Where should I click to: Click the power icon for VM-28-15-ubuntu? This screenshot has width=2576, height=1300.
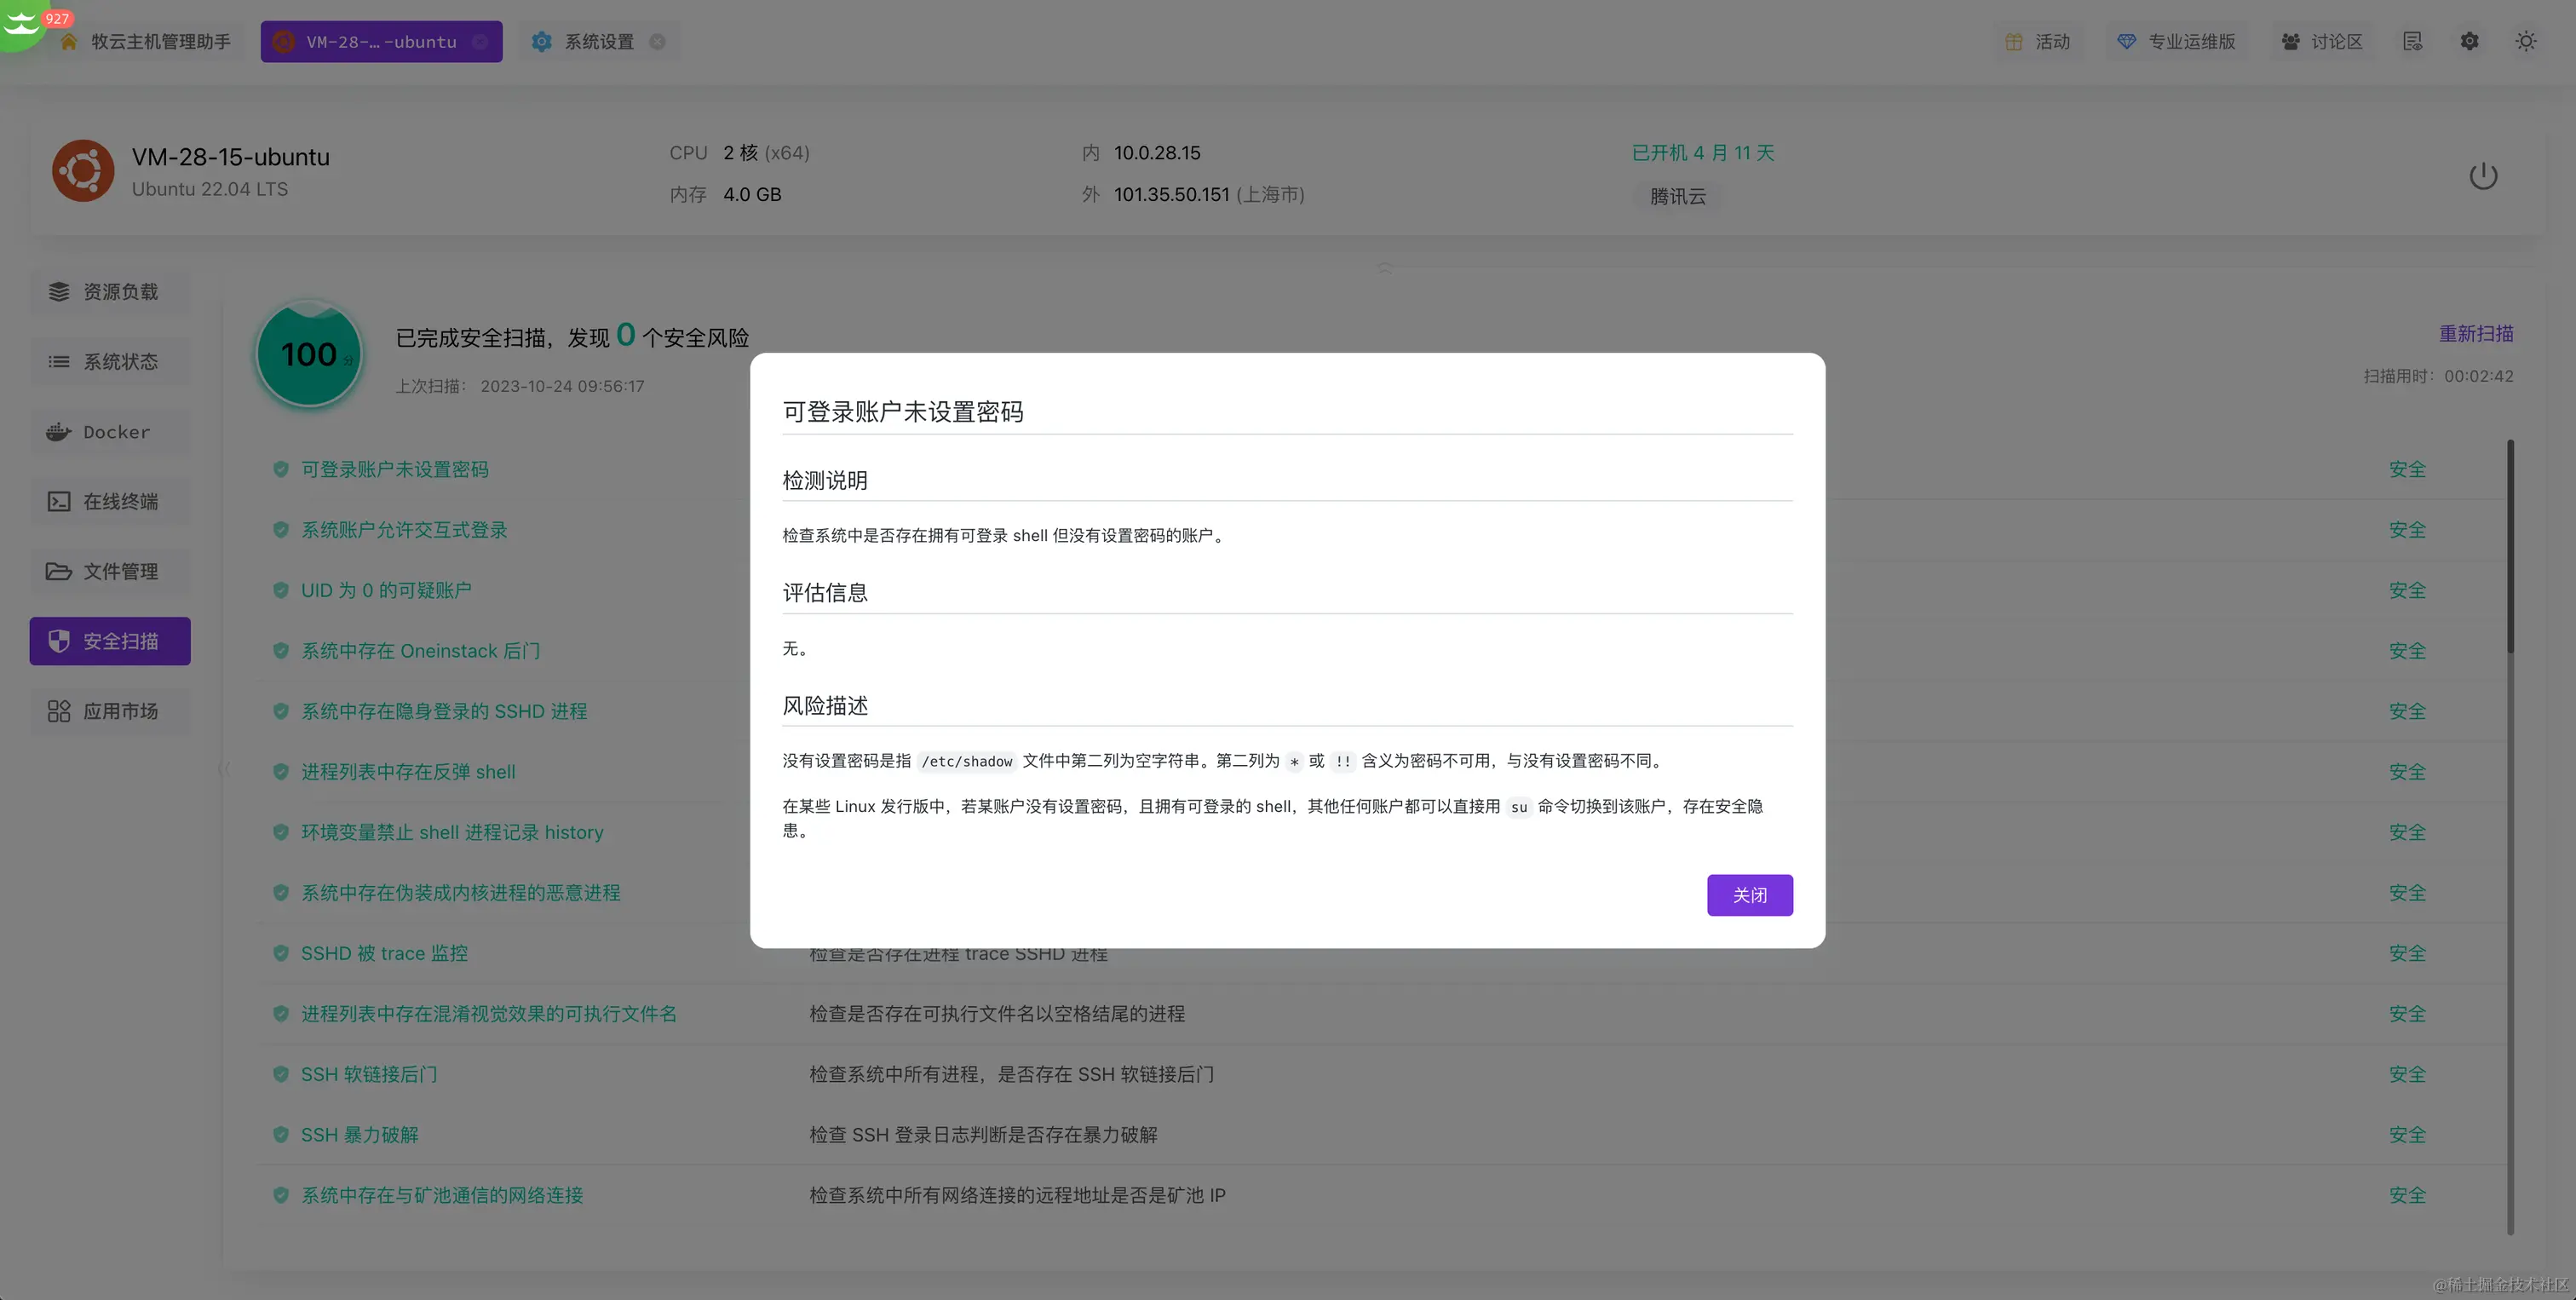(2482, 177)
